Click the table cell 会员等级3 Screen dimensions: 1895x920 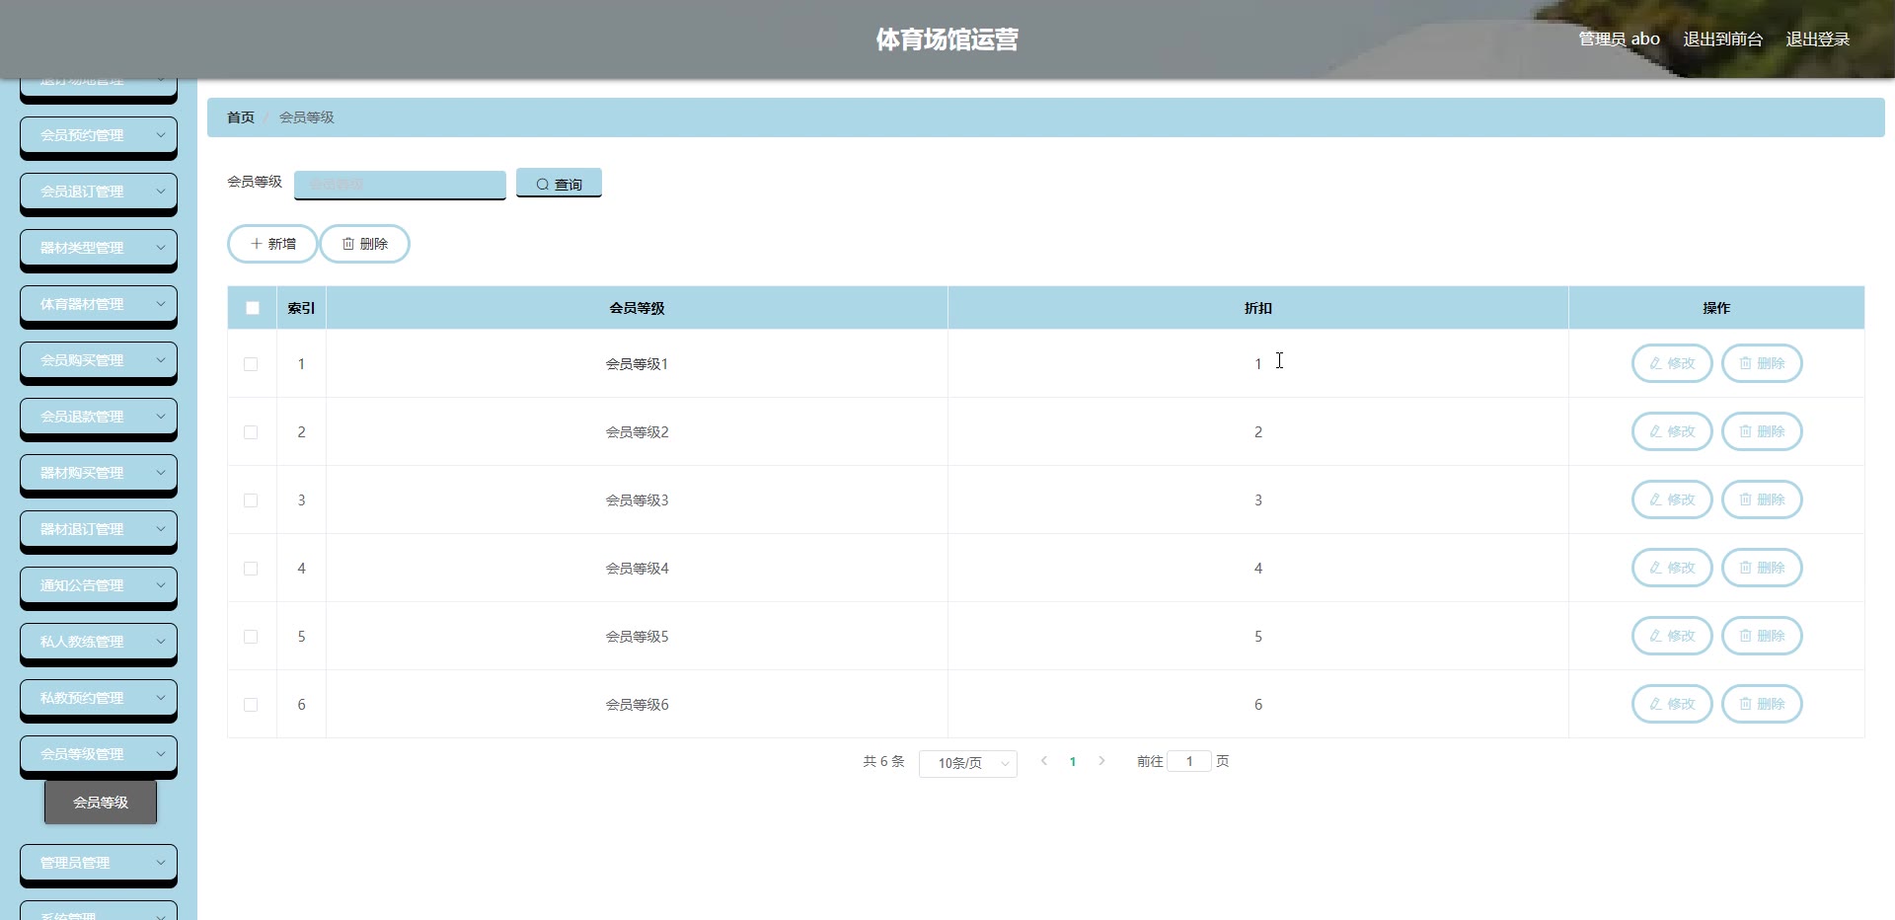pos(637,500)
